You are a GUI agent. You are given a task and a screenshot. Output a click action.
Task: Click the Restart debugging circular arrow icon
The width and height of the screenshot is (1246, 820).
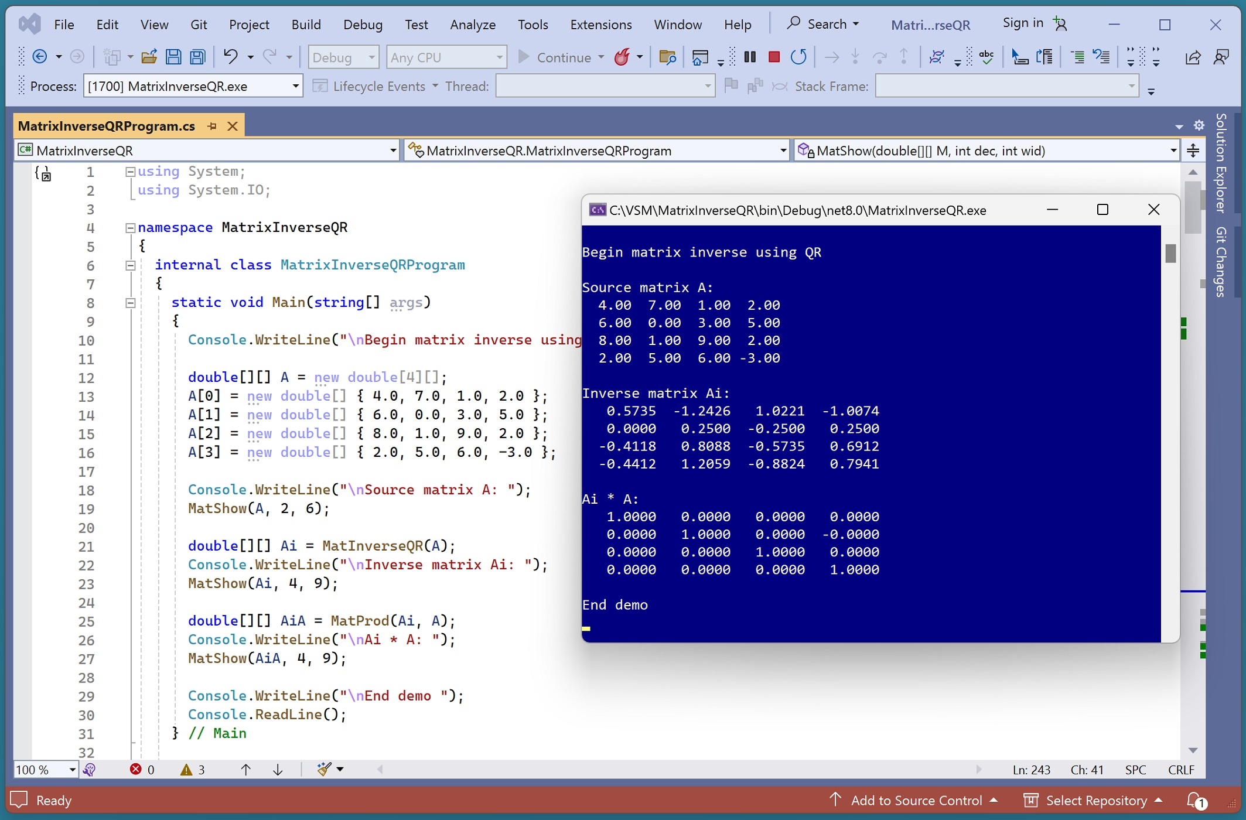[798, 57]
